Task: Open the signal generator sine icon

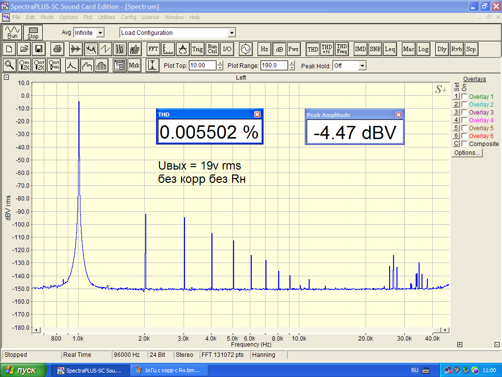Action: (x=245, y=49)
